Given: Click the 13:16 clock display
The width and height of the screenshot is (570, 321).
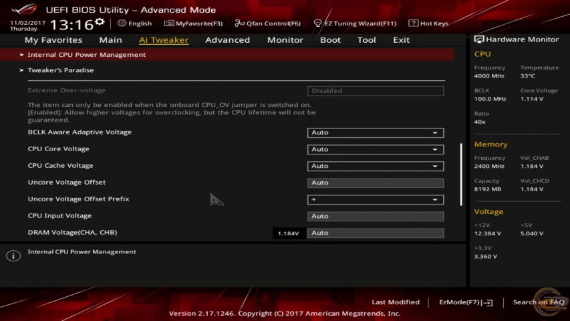Looking at the screenshot, I should click(72, 25).
